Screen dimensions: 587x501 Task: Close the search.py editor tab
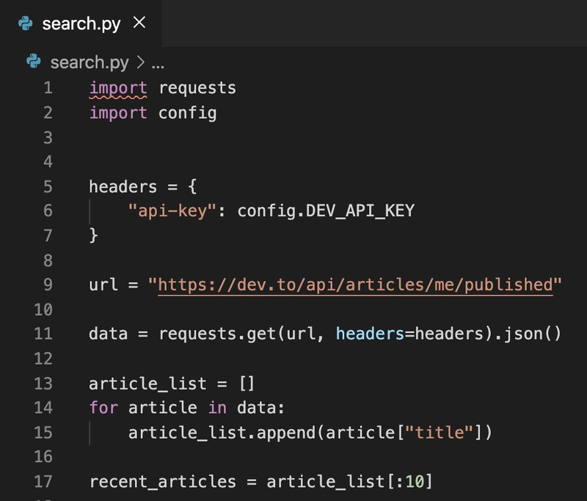pos(139,23)
